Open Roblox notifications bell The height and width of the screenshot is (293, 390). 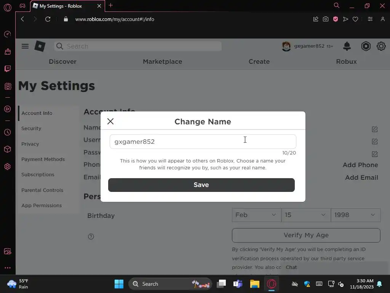(x=347, y=46)
